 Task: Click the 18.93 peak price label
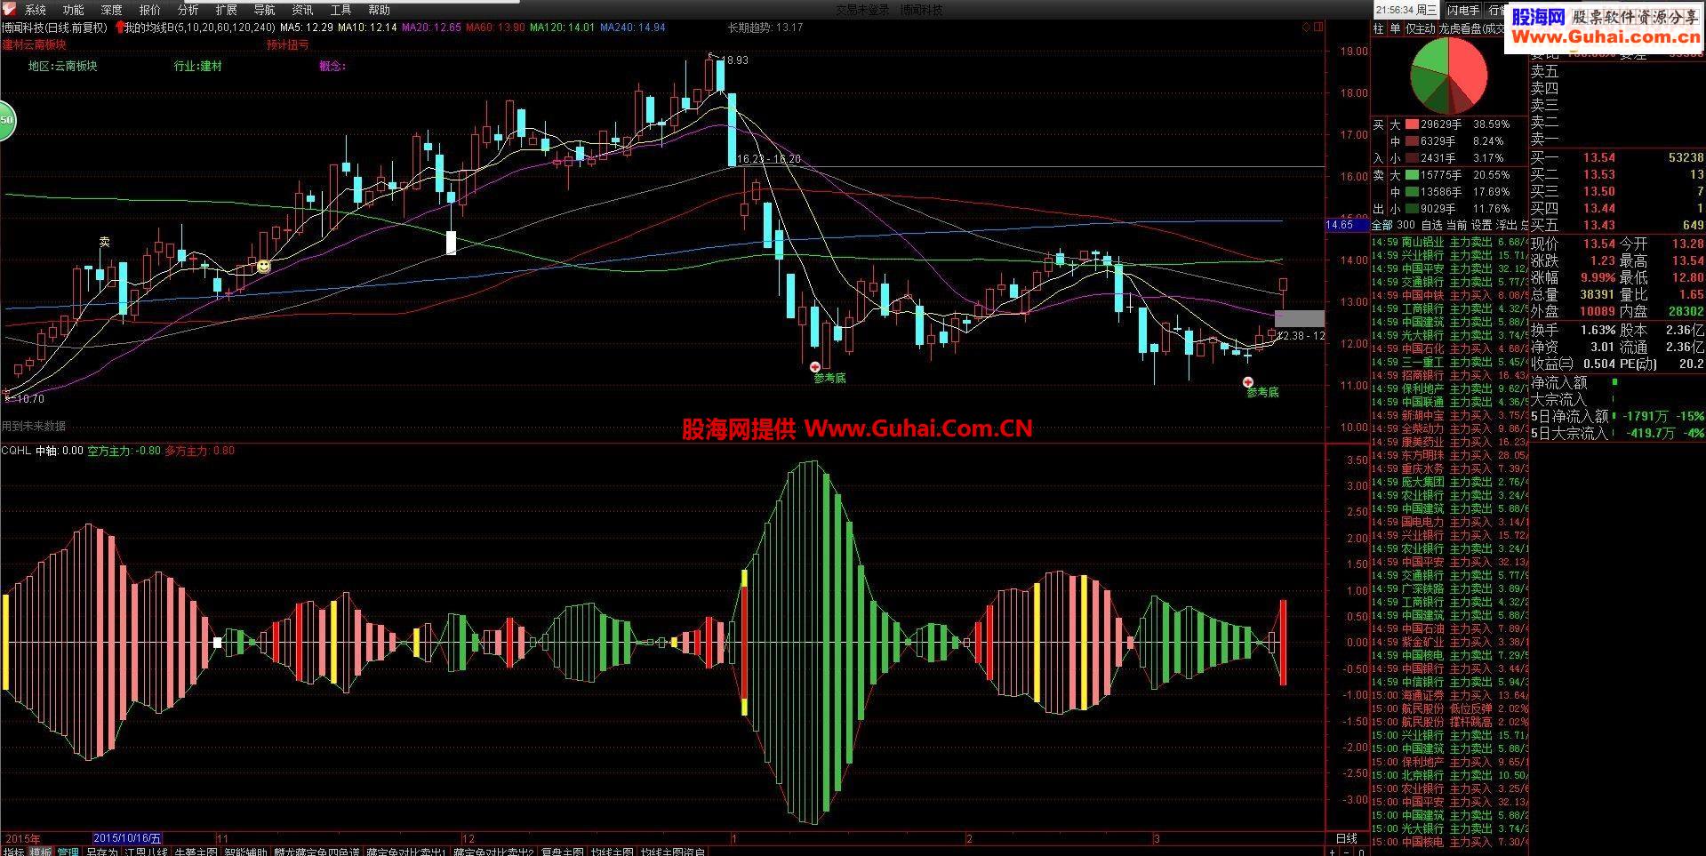pos(736,60)
